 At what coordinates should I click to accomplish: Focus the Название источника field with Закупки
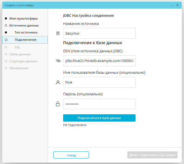click(x=99, y=33)
